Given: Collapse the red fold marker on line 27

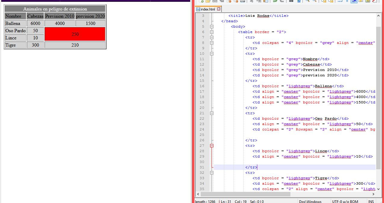Looking at the screenshot, I should tap(212, 146).
